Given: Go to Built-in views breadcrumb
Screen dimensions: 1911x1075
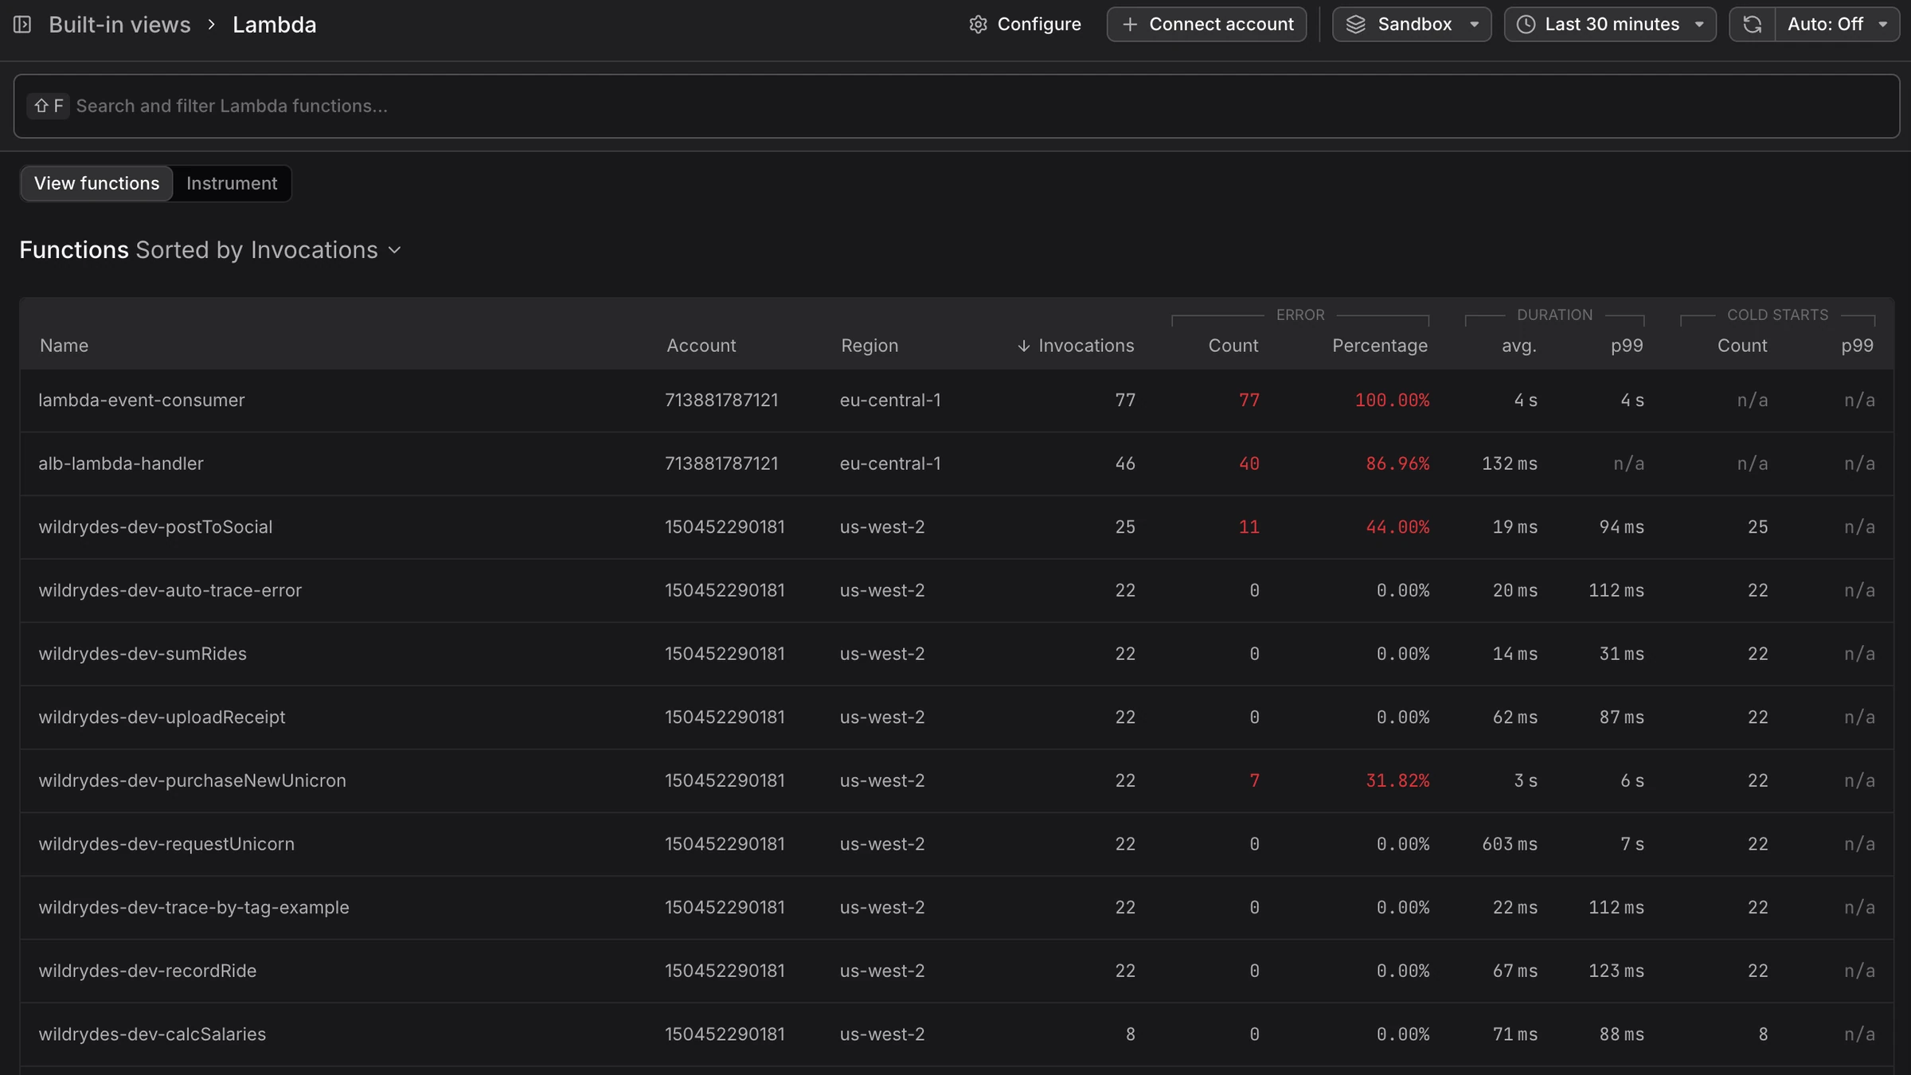Looking at the screenshot, I should (119, 25).
